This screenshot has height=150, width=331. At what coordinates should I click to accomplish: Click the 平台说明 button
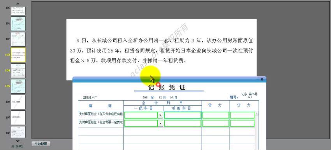point(41,144)
